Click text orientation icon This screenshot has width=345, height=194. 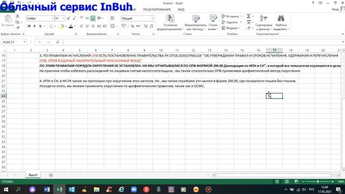coord(99,18)
